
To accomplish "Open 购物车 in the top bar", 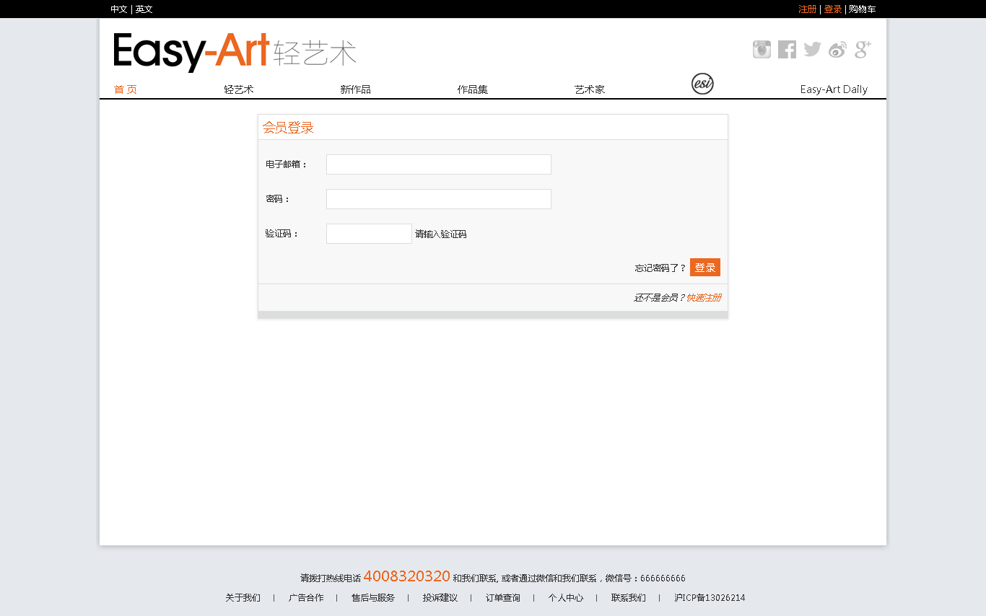I will tap(862, 9).
